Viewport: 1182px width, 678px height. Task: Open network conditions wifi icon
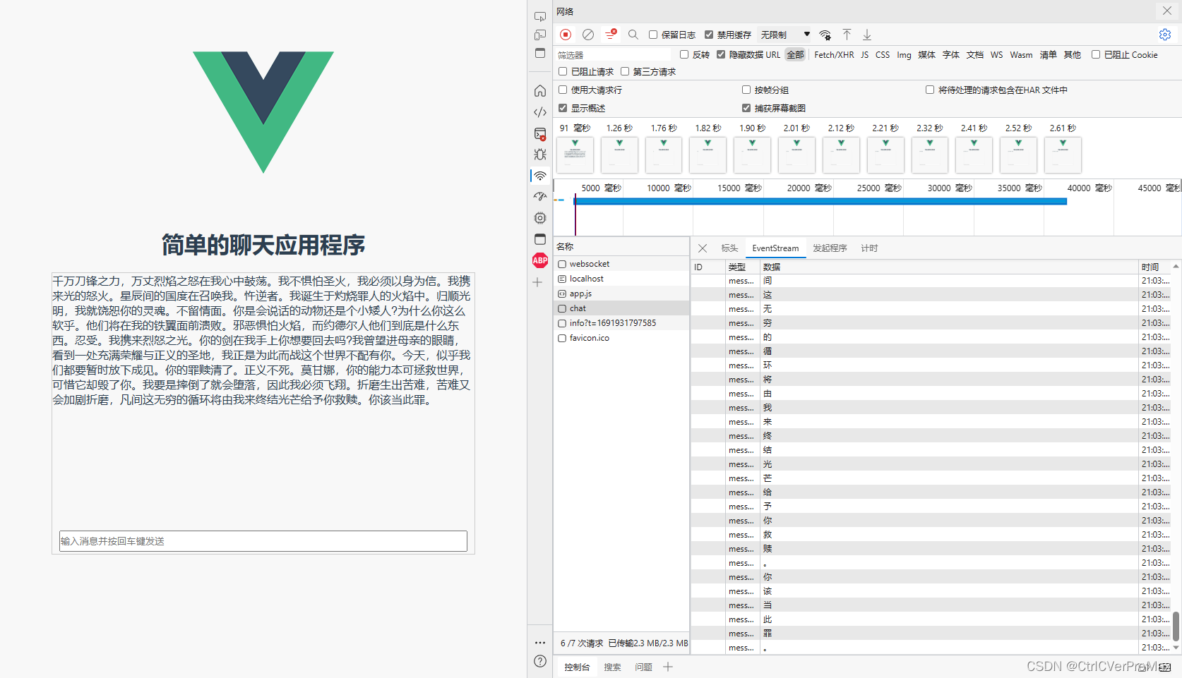coord(825,35)
